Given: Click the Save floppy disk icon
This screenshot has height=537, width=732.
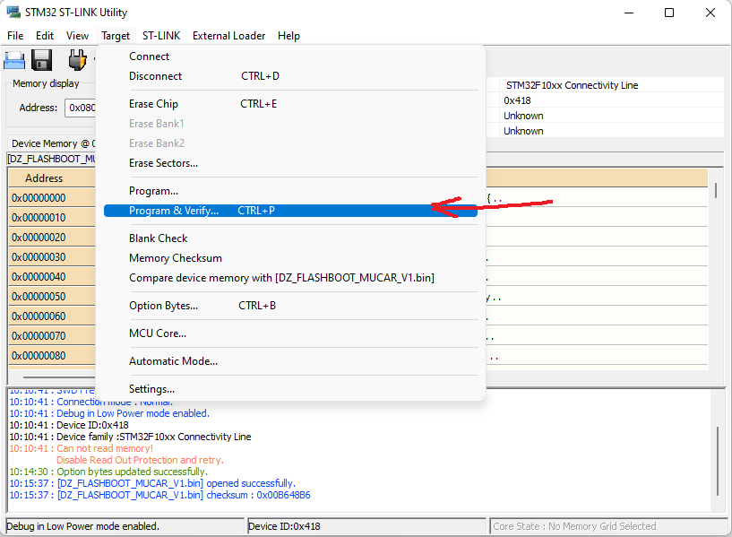Looking at the screenshot, I should click(x=41, y=60).
